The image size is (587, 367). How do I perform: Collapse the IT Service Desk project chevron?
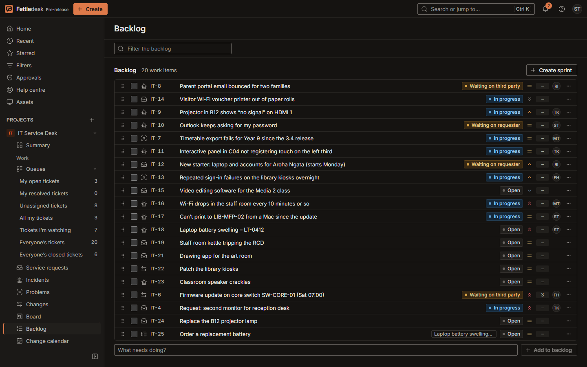pos(95,133)
